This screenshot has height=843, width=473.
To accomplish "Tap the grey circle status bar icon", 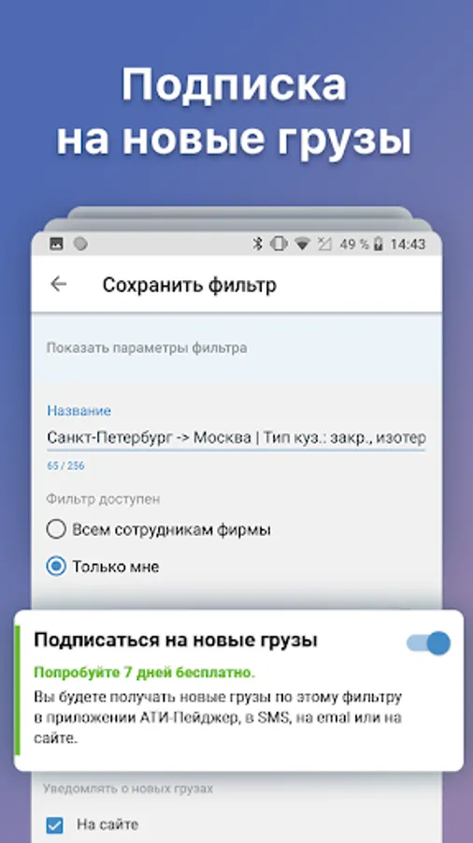I will tap(80, 244).
